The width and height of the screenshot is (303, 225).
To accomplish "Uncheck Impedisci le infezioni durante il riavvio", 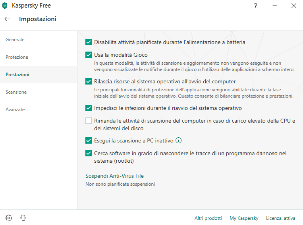I will pyautogui.click(x=89, y=108).
